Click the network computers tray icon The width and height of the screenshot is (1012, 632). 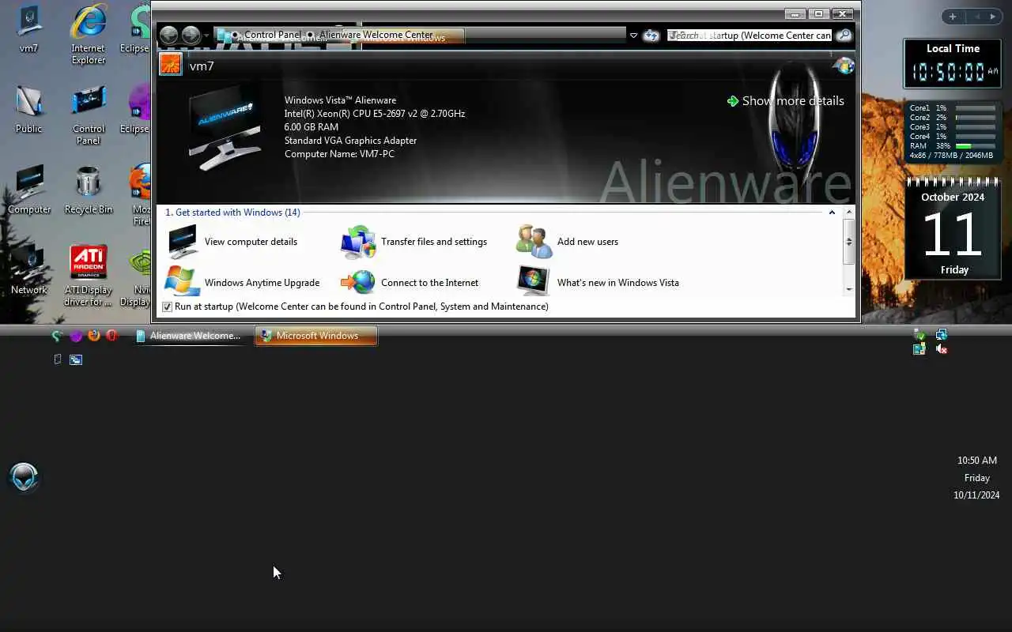tap(941, 335)
